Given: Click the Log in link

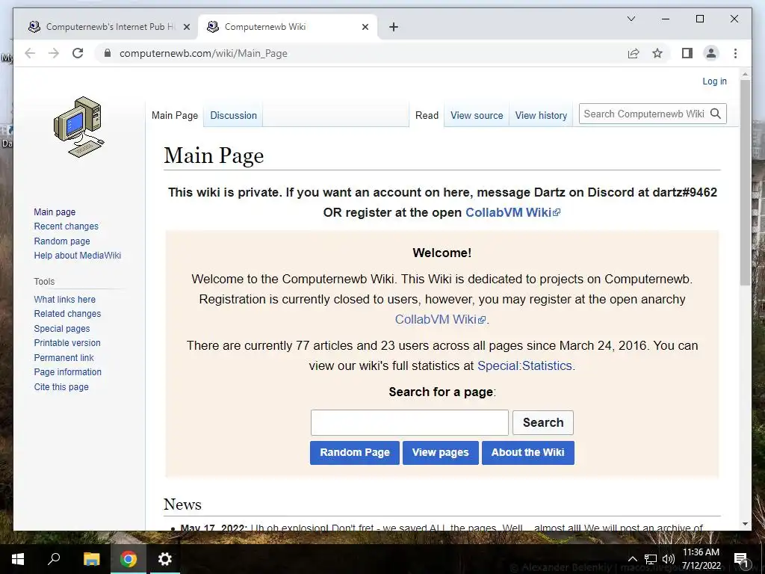Looking at the screenshot, I should pos(714,81).
